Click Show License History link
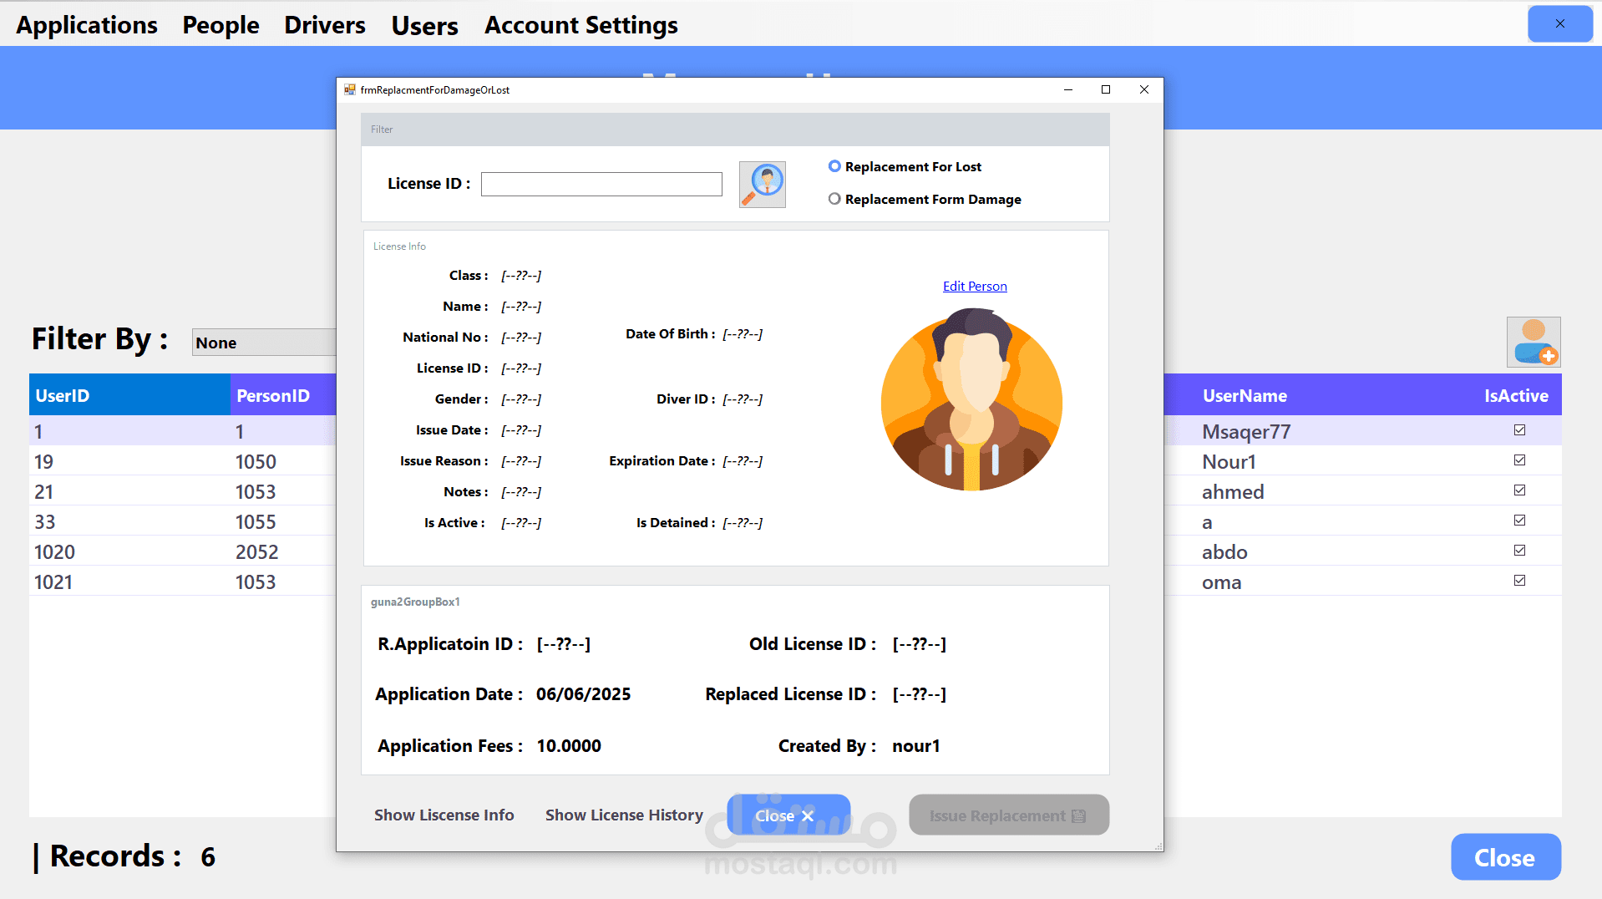The image size is (1602, 899). tap(624, 815)
